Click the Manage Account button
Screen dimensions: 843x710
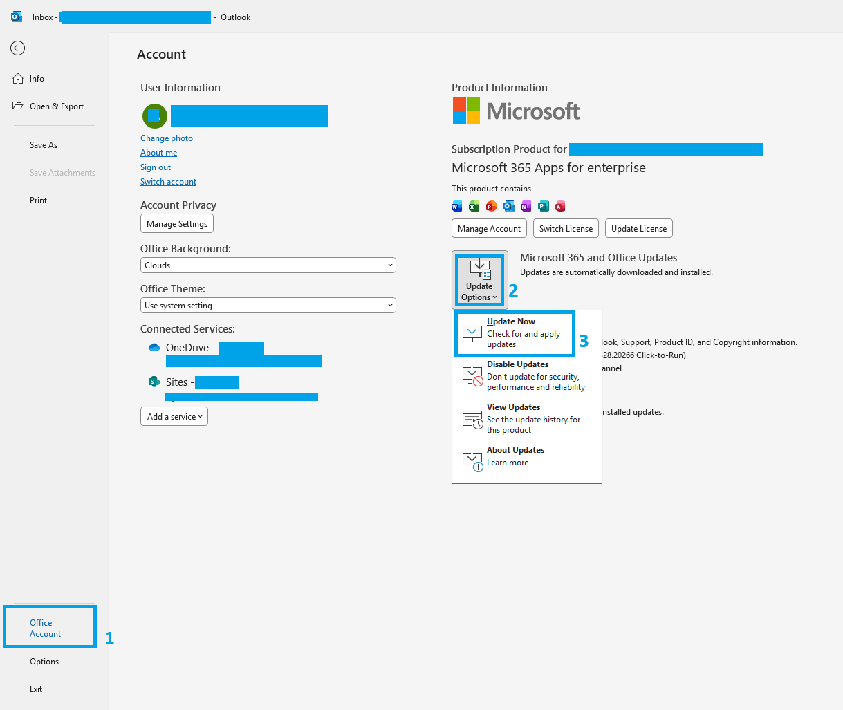click(490, 229)
